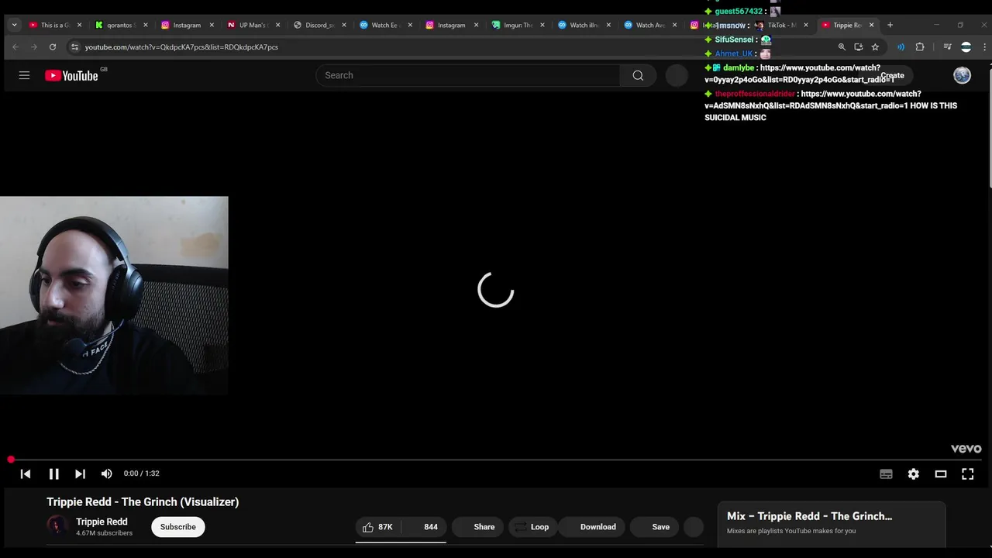Skip to previous video in player
The height and width of the screenshot is (558, 992).
[26, 474]
